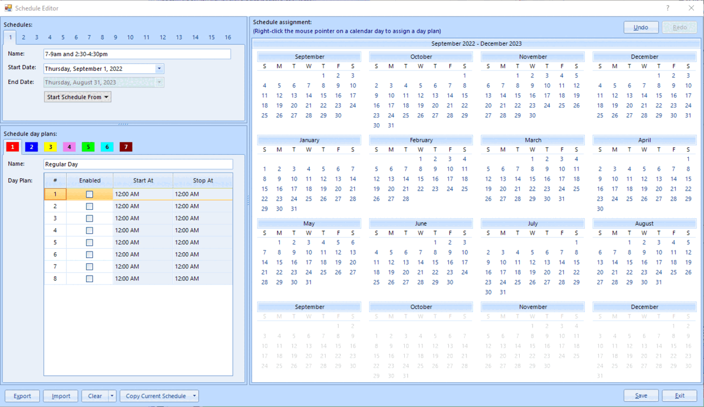Select the yellow day plan 3 swatch
Screen dimensions: 704x407
[x=50, y=147]
